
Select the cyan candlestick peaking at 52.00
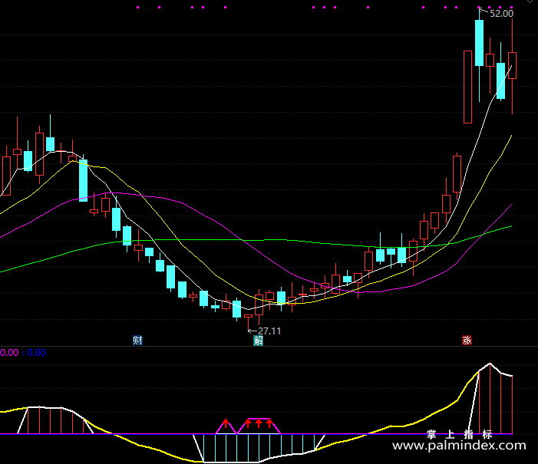(x=479, y=43)
